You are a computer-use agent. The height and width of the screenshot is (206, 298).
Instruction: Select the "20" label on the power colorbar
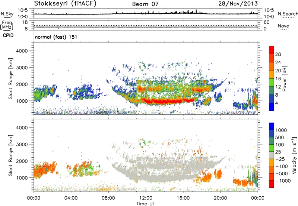pos(278,71)
